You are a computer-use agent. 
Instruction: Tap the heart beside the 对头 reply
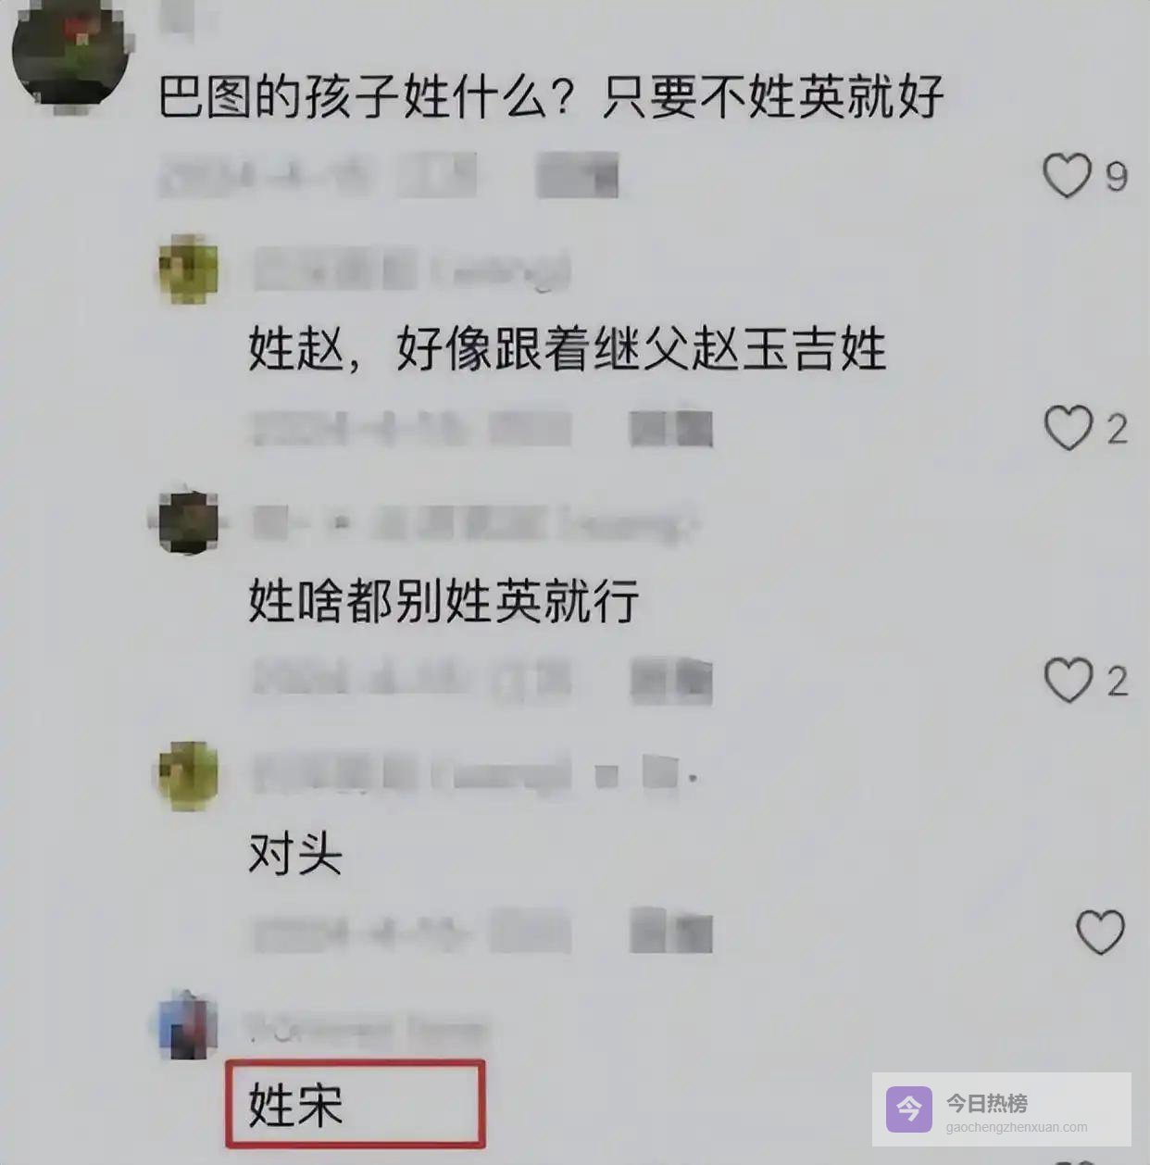(1100, 932)
